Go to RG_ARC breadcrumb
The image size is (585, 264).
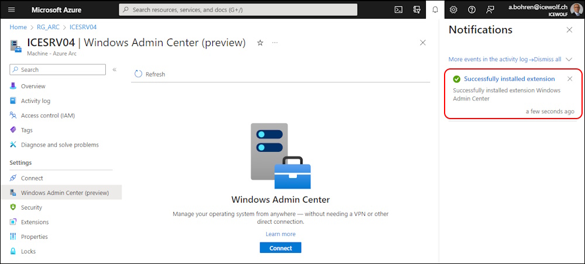coord(48,27)
